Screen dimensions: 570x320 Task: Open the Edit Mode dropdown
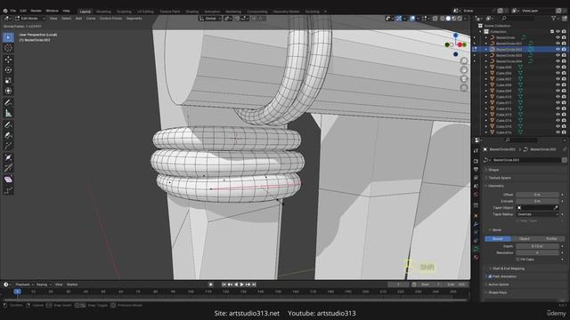pyautogui.click(x=30, y=18)
